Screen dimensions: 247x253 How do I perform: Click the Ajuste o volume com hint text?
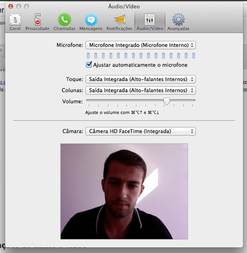tap(122, 112)
